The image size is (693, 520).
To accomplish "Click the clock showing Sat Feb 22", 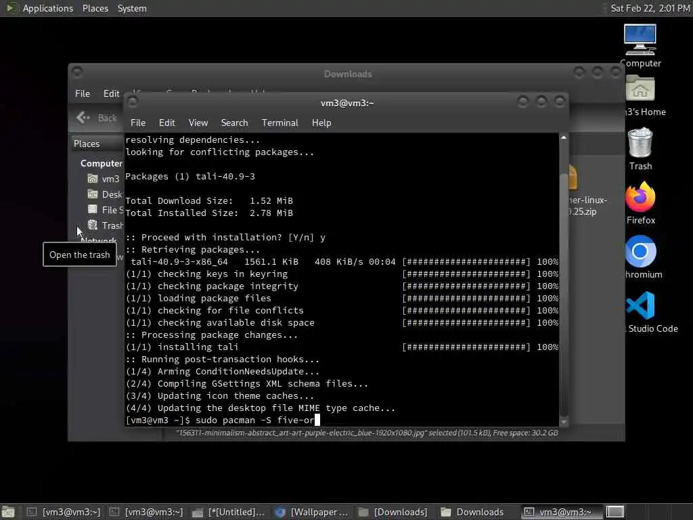I will pos(650,8).
